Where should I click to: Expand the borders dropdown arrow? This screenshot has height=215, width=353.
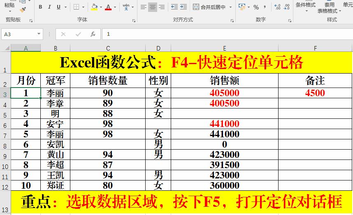83,7
